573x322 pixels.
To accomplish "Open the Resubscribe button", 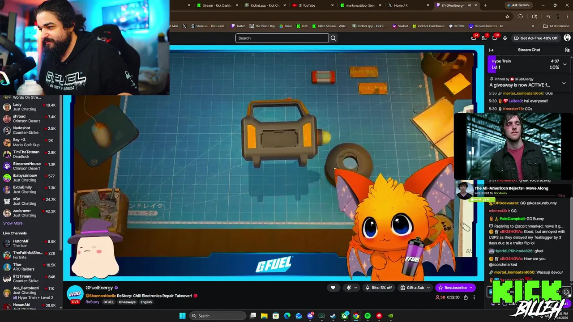I will point(455,288).
